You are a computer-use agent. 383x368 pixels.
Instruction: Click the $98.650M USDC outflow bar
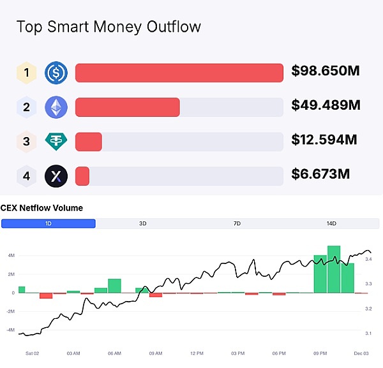point(179,73)
